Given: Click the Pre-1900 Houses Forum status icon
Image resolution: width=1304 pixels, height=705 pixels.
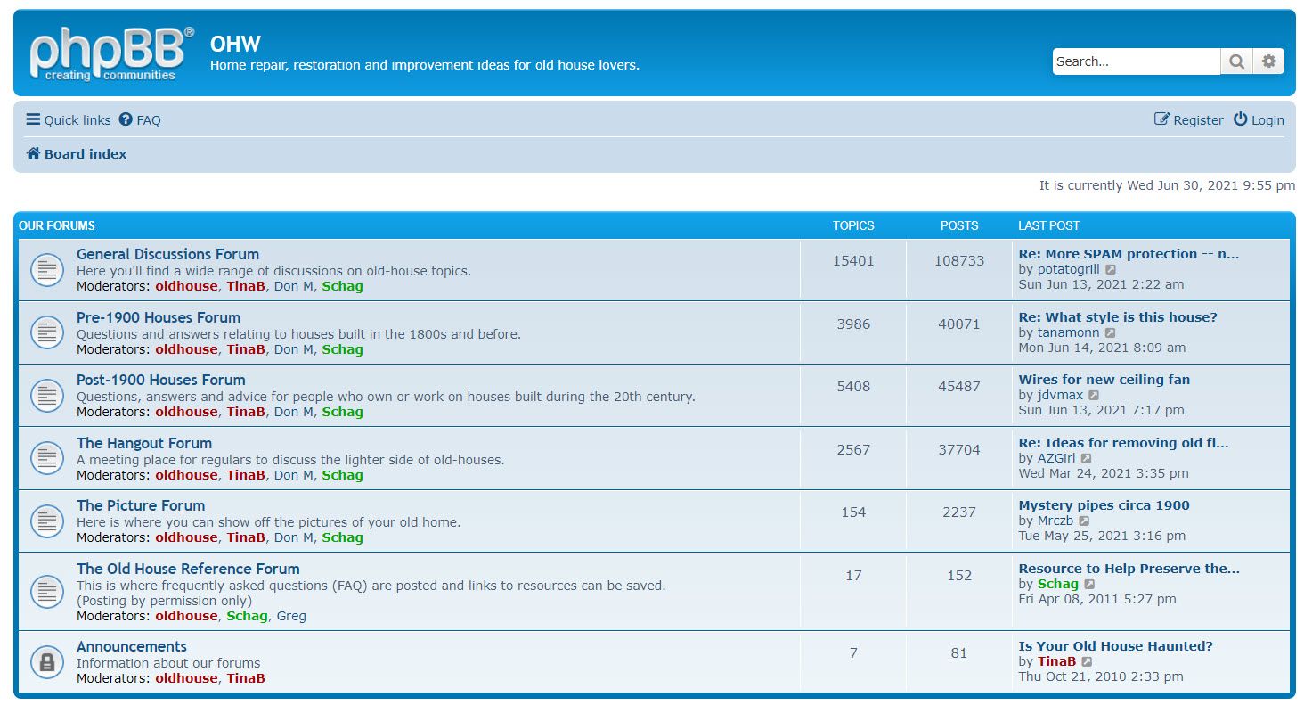Looking at the screenshot, I should pyautogui.click(x=47, y=332).
